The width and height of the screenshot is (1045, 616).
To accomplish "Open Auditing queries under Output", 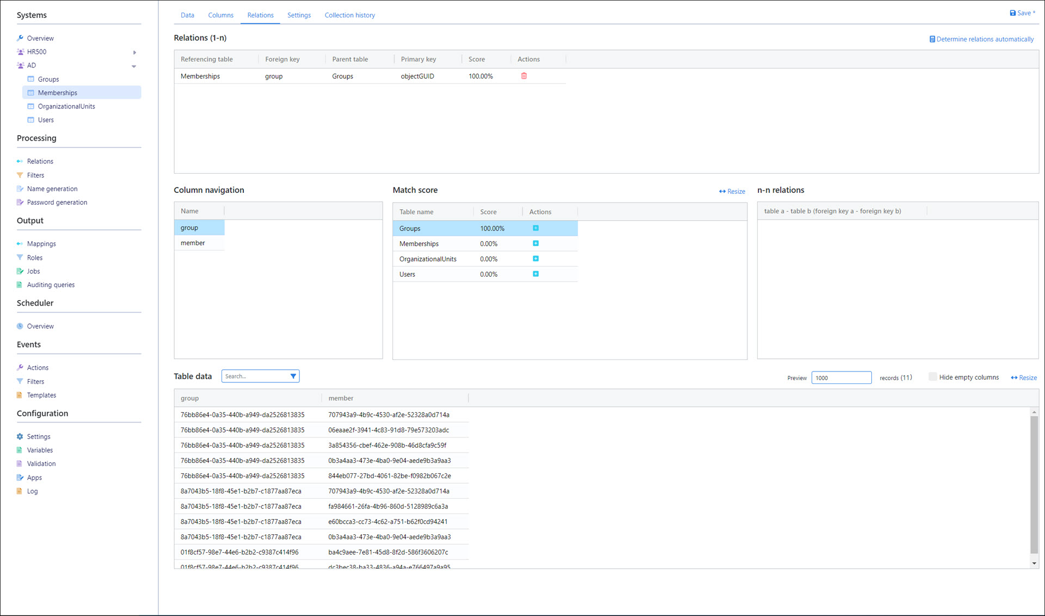I will click(51, 285).
